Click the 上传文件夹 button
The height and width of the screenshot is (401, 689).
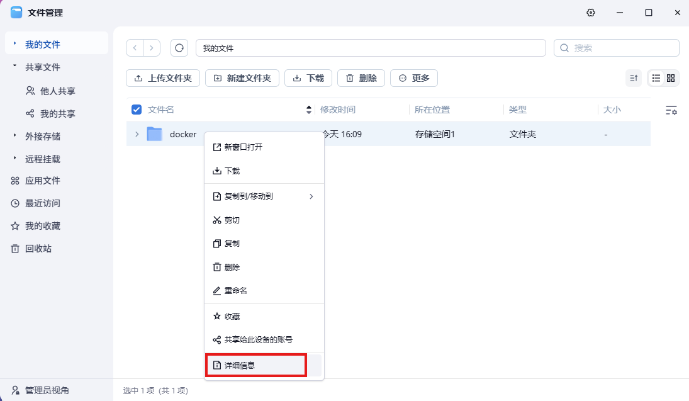[163, 78]
